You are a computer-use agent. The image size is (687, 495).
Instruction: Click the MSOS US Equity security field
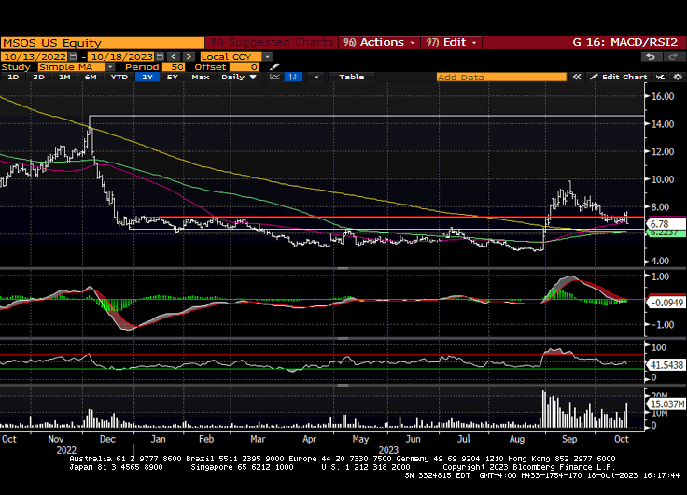coord(103,43)
